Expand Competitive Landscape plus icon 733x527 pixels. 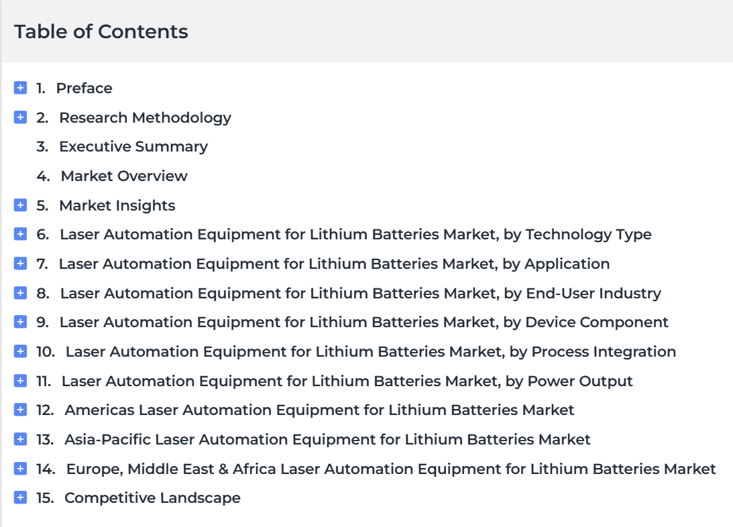(20, 497)
